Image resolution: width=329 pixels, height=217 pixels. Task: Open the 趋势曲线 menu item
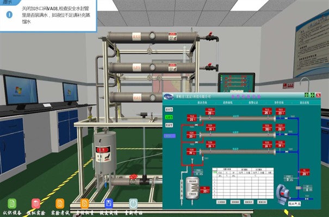point(228,103)
